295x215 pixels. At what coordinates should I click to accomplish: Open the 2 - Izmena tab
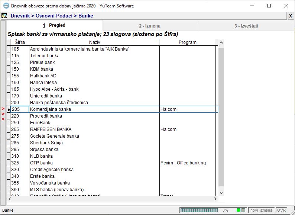[150, 26]
